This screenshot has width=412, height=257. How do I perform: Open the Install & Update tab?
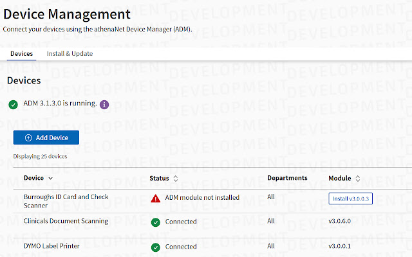point(70,54)
